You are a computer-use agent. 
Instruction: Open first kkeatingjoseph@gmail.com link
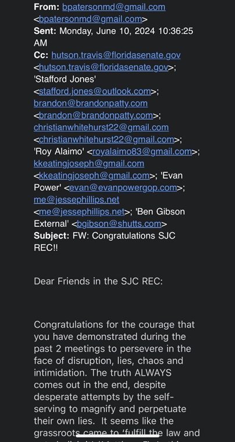click(x=89, y=163)
